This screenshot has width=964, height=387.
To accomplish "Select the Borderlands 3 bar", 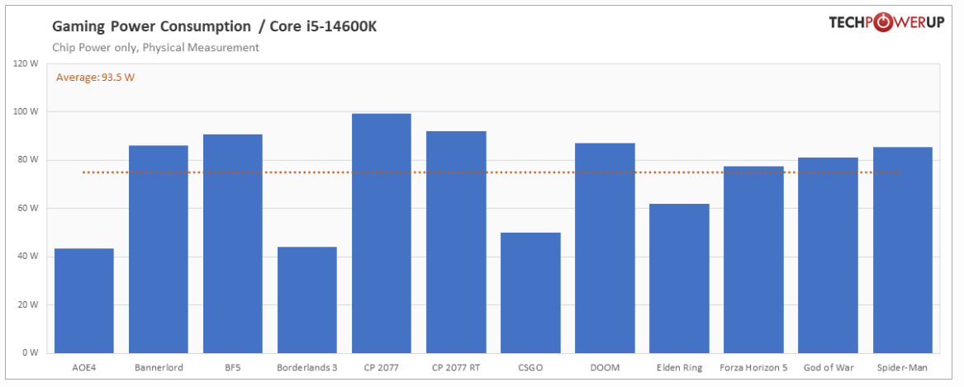I will [307, 300].
